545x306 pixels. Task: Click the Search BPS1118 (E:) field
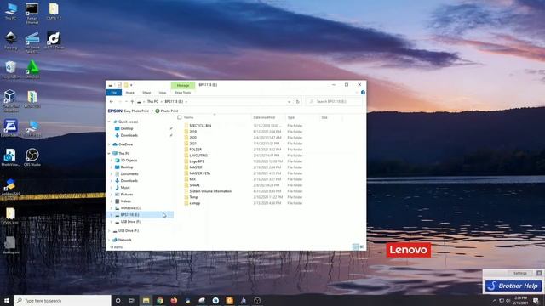pos(334,102)
